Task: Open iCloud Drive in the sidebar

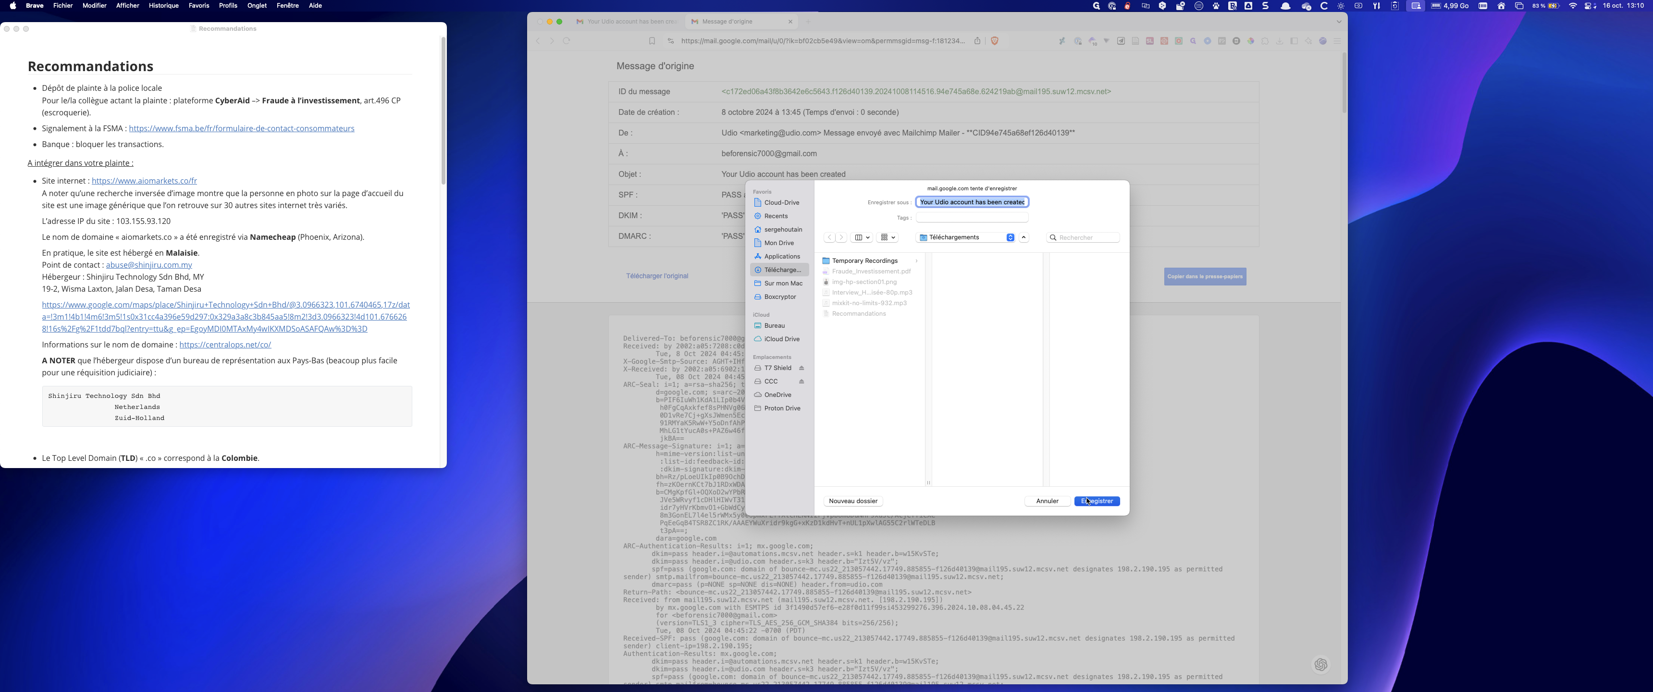Action: 779,339
